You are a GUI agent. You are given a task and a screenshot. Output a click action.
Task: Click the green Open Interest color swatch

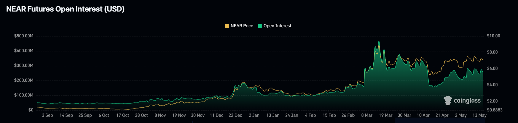[x=260, y=26]
